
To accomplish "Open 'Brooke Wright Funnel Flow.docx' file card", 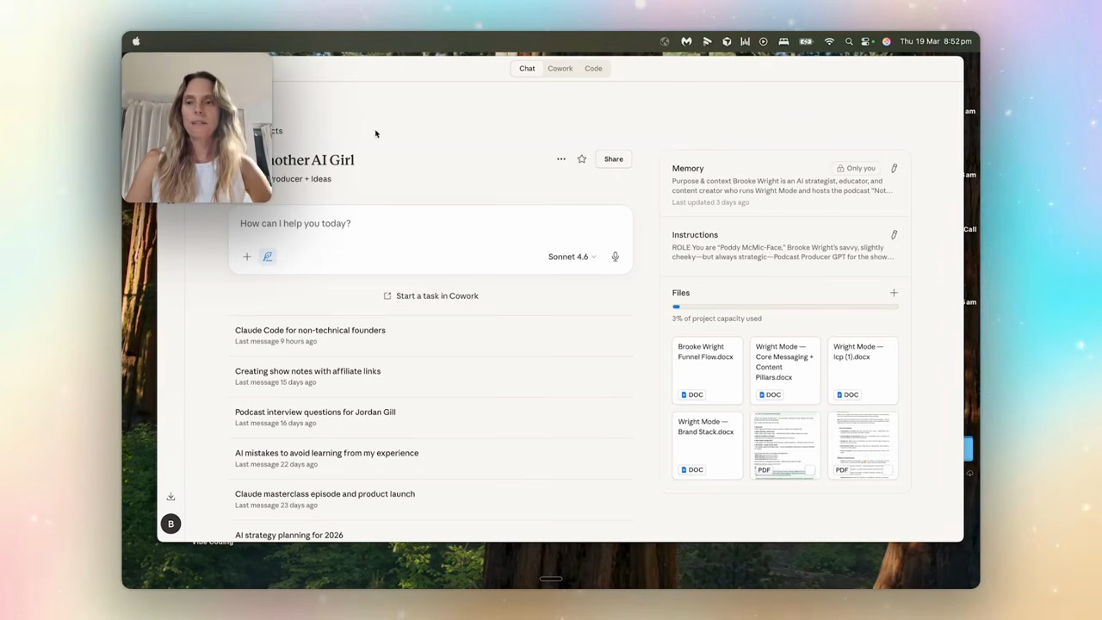I will click(x=707, y=371).
